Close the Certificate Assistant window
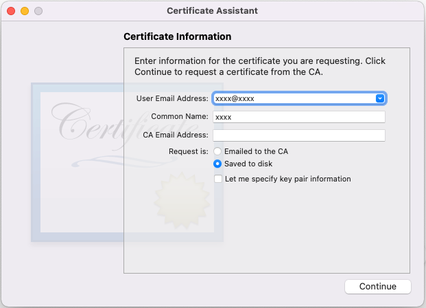The width and height of the screenshot is (426, 308). click(x=12, y=11)
